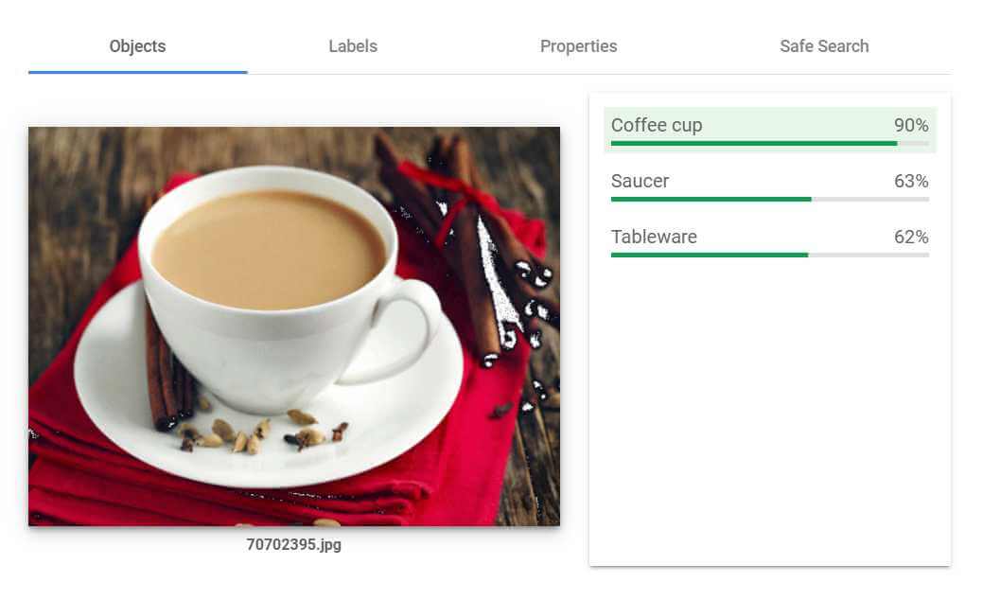The width and height of the screenshot is (983, 600).
Task: Click the tea inside the cup
Action: [269, 250]
